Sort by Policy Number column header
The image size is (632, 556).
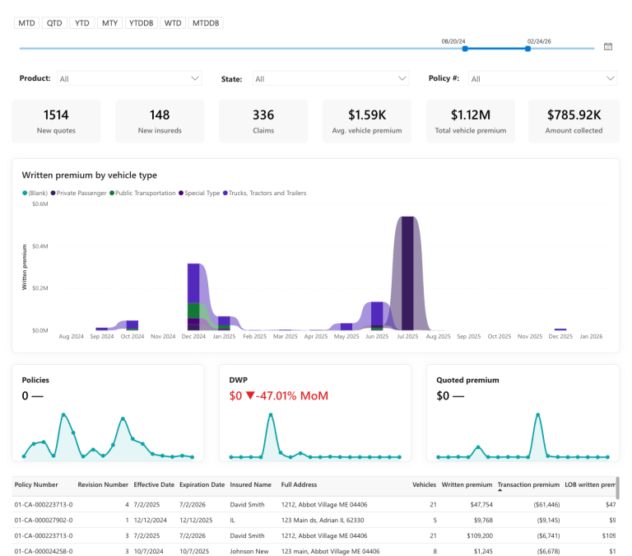[36, 484]
